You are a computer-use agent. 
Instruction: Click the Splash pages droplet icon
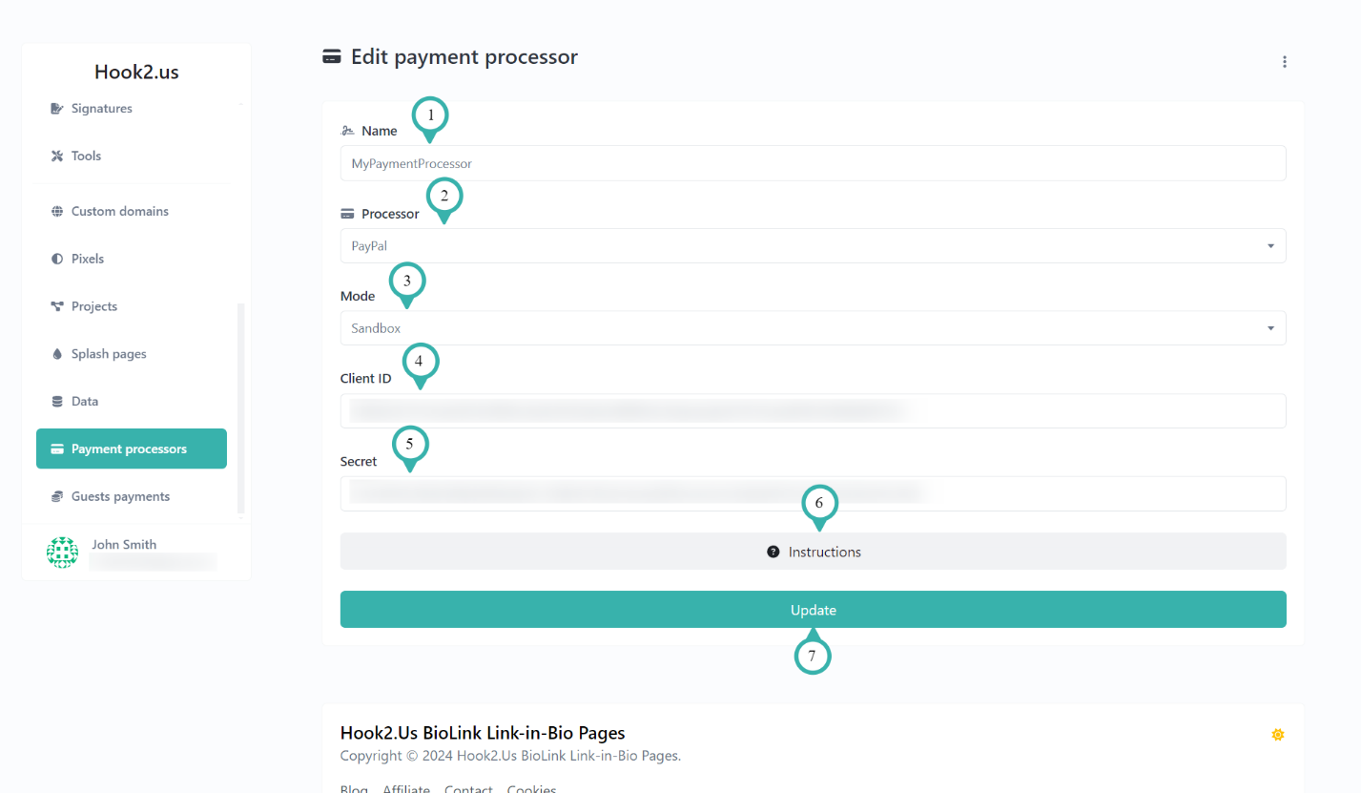[x=55, y=353]
